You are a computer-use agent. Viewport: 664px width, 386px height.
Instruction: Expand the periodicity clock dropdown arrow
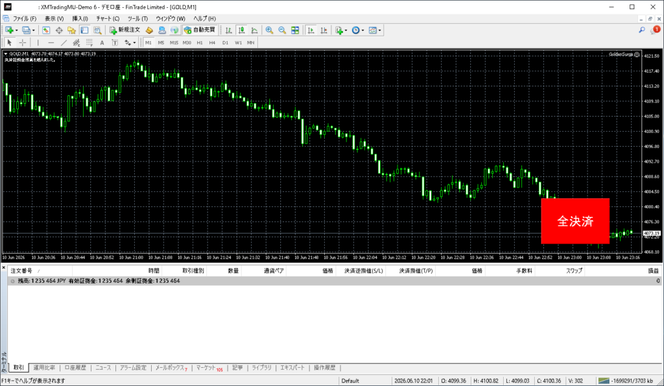pyautogui.click(x=363, y=30)
